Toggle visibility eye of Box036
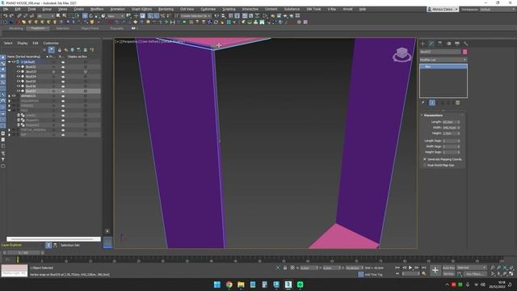This screenshot has width=517, height=291. pyautogui.click(x=19, y=86)
